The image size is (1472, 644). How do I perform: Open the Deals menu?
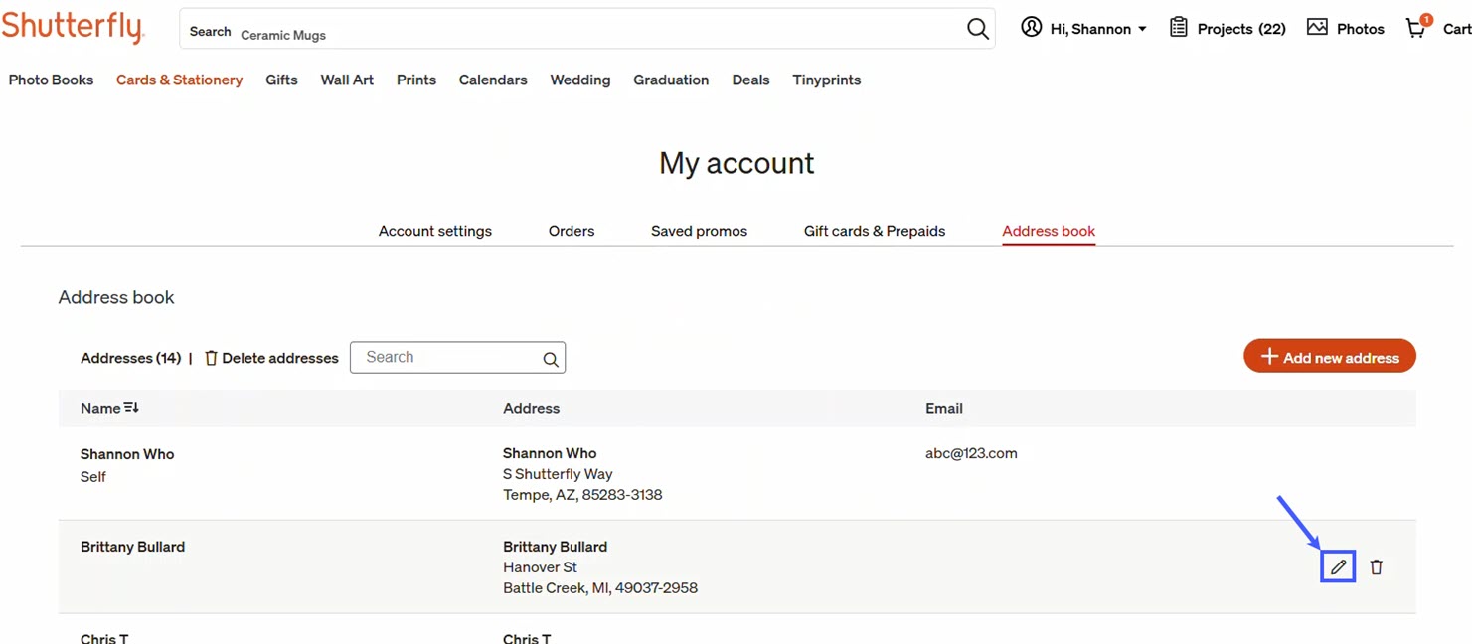point(750,80)
